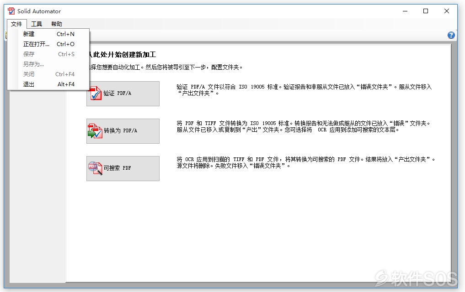Click the Solid Automator title bar app icon
This screenshot has height=292, width=465.
pos(11,11)
